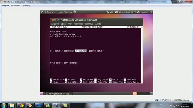The height and width of the screenshot is (108, 193).
Task: Click the VirtualBox shared folders status icon
Action: 168,100
